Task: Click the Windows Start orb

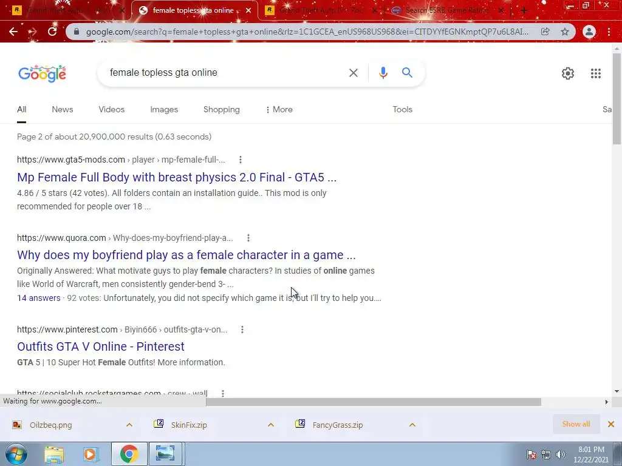Action: point(16,454)
